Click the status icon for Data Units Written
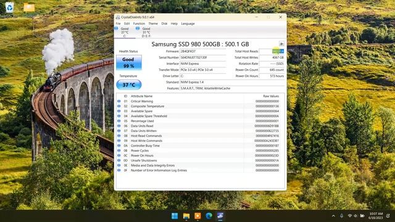The width and height of the screenshot is (395, 222). pyautogui.click(x=119, y=131)
